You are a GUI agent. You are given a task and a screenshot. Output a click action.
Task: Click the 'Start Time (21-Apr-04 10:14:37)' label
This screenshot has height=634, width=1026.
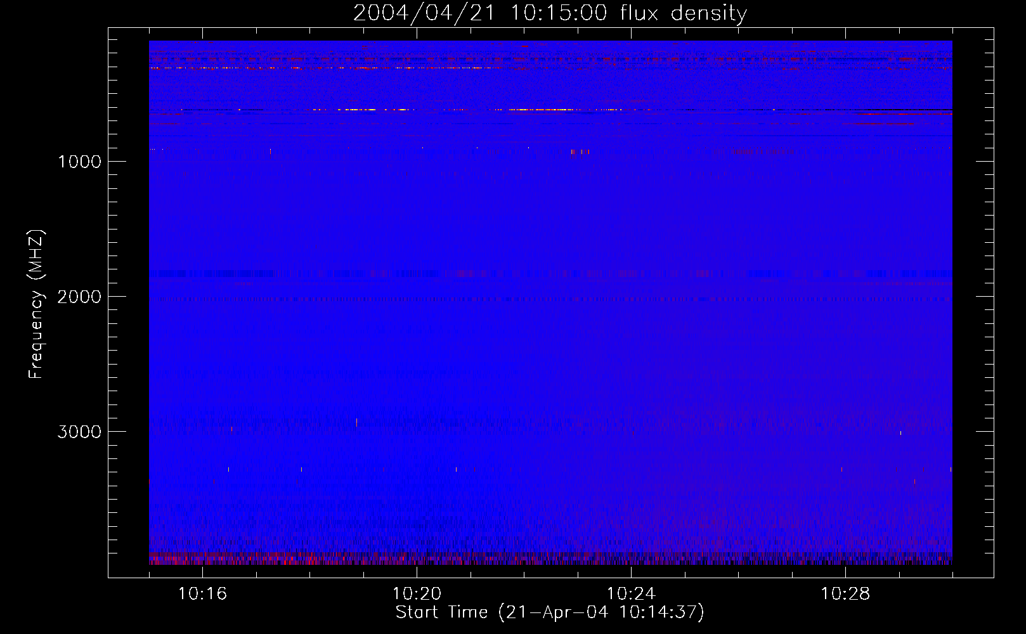[x=550, y=612]
